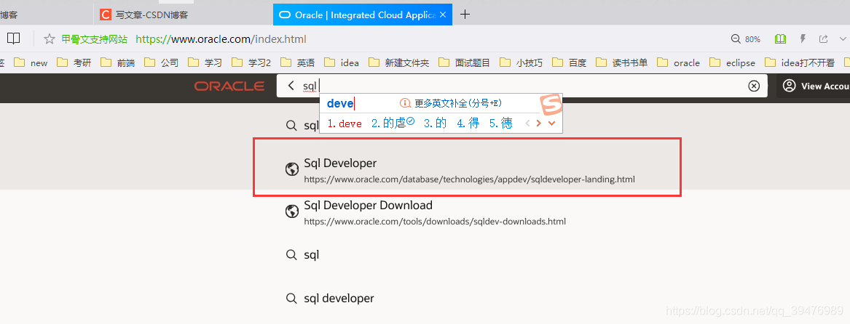Screen dimensions: 850x324
Task: Open the 前端 bookmarks folder
Action: pyautogui.click(x=118, y=62)
